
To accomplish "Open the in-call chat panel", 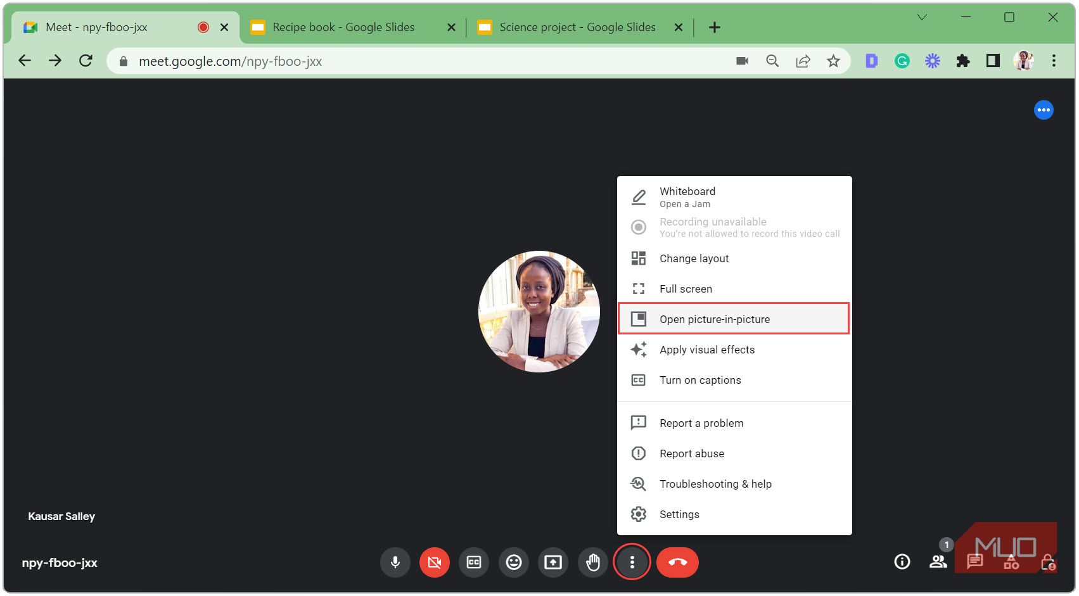I will (x=974, y=562).
